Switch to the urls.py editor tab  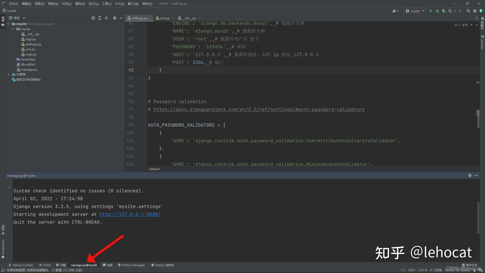[164, 18]
